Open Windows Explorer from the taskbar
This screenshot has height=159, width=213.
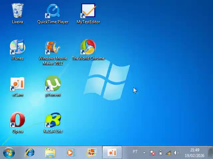pos(50,153)
